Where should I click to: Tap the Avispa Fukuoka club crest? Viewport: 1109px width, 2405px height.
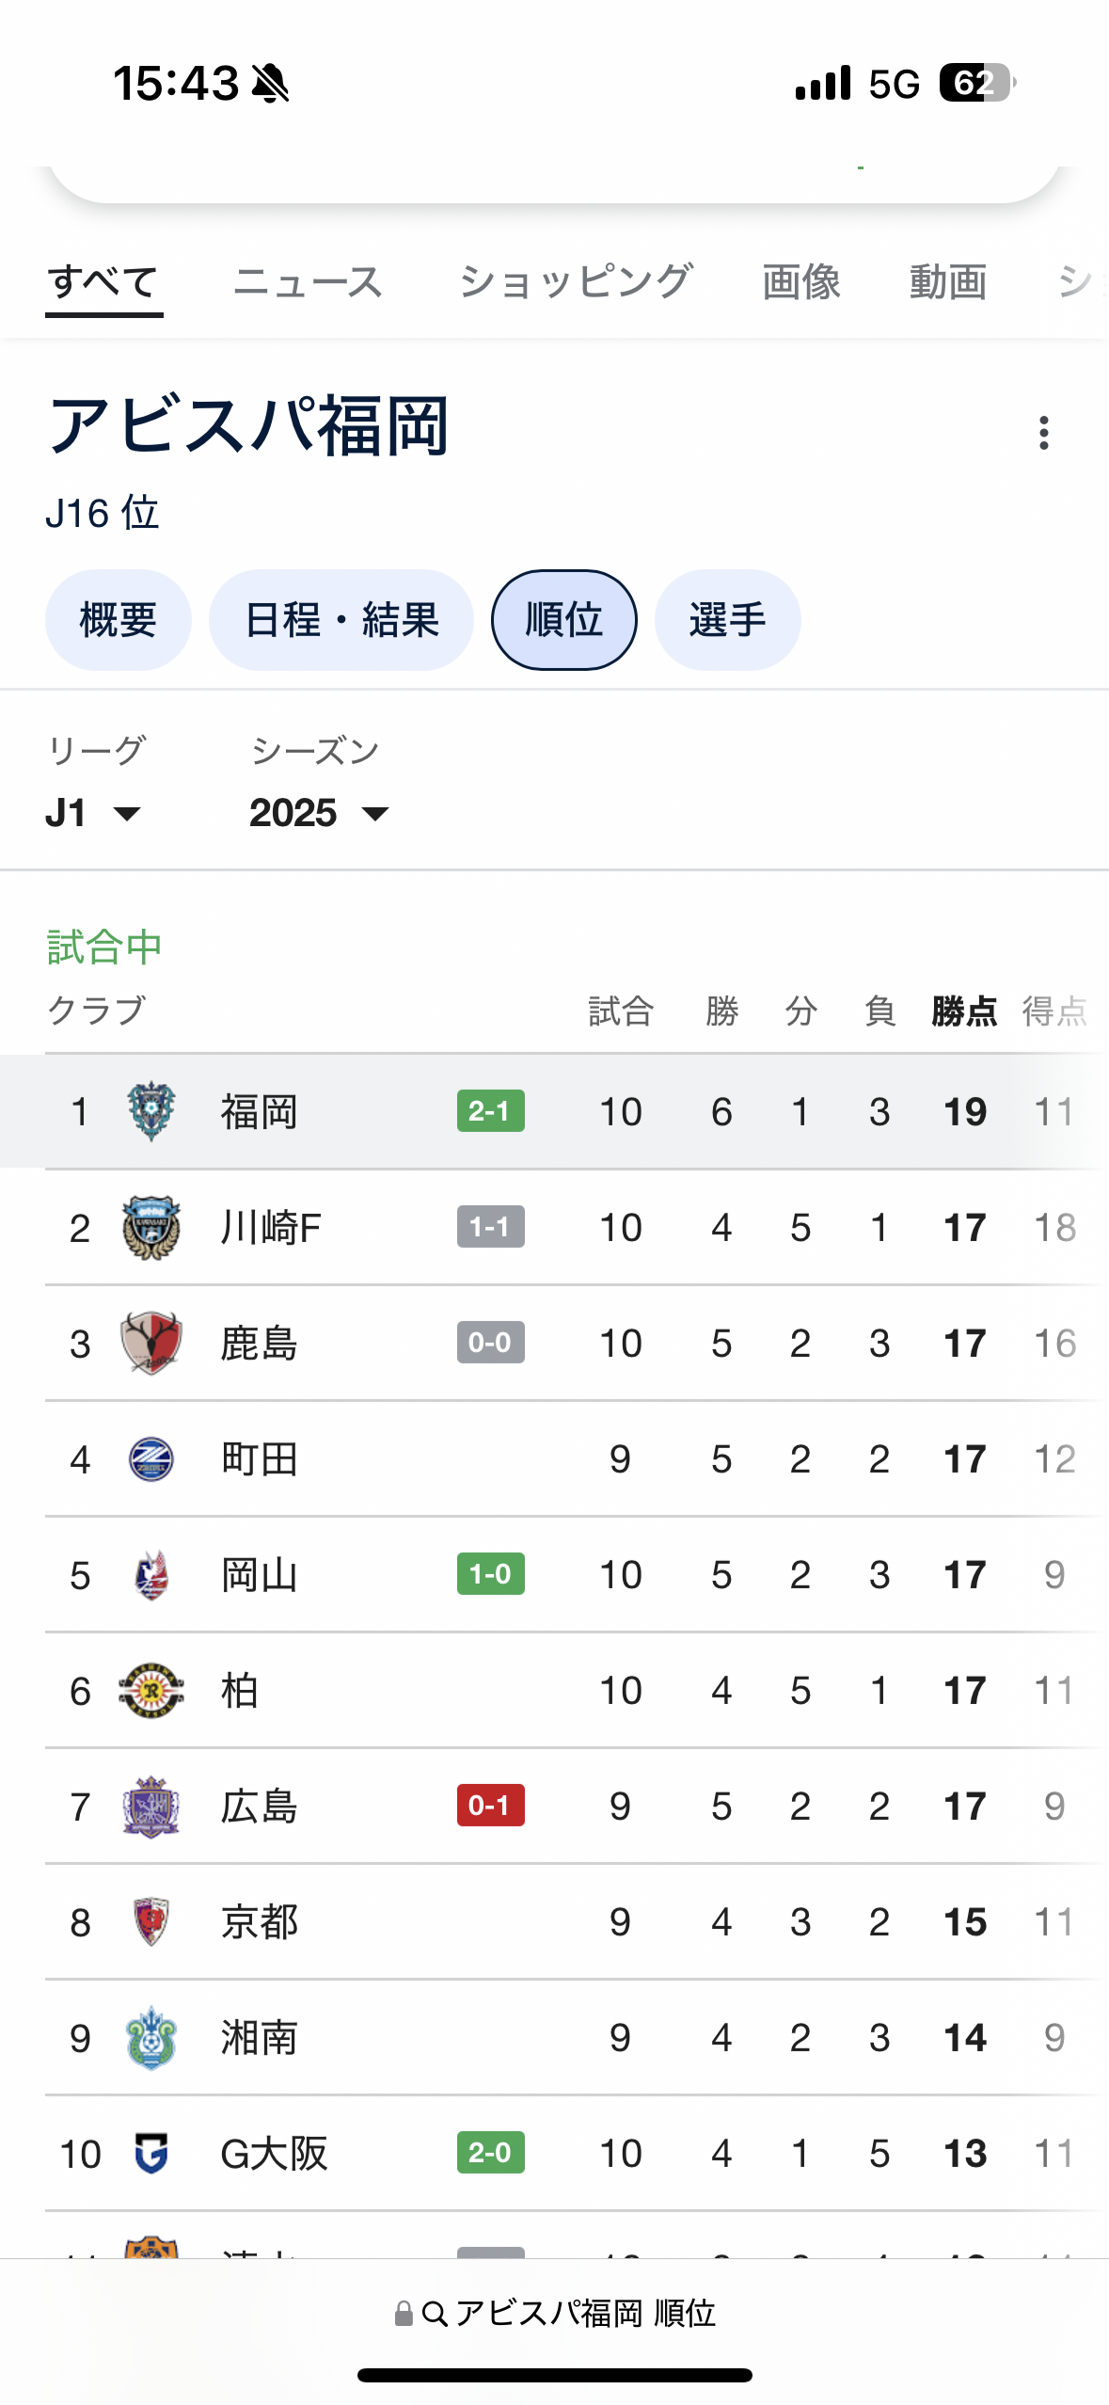[151, 1111]
